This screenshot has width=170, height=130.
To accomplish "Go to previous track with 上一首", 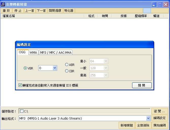I will (30, 11).
